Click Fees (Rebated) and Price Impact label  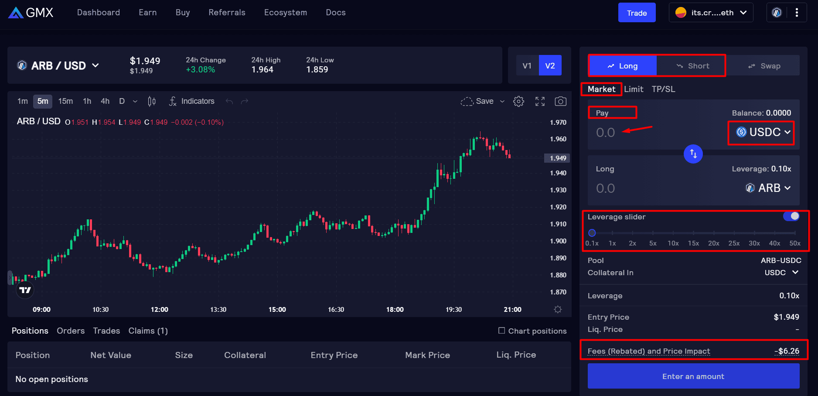(649, 351)
